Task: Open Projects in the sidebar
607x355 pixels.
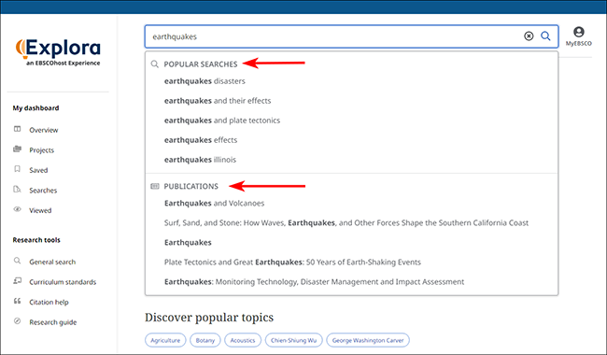Action: point(42,150)
